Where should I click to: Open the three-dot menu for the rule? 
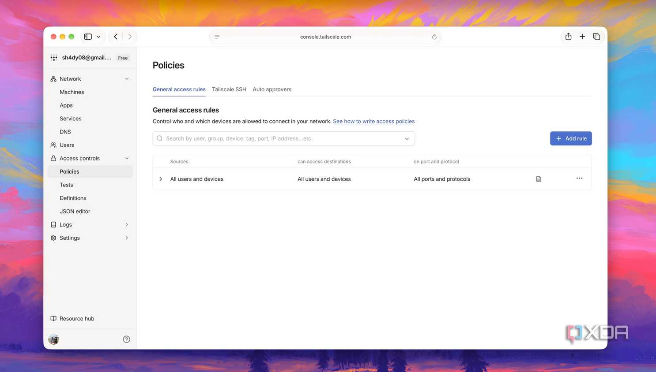click(580, 178)
